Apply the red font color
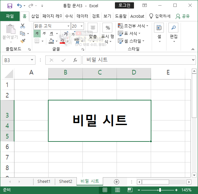This screenshot has height=194, width=198. (x=62, y=41)
